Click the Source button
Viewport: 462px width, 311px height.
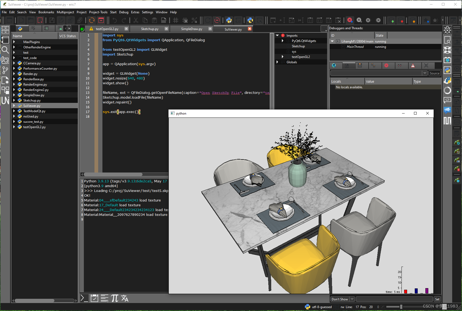pyautogui.click(x=434, y=73)
